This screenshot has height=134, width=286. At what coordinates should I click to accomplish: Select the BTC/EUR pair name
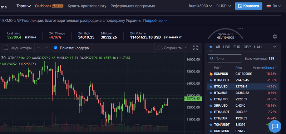click(x=221, y=93)
